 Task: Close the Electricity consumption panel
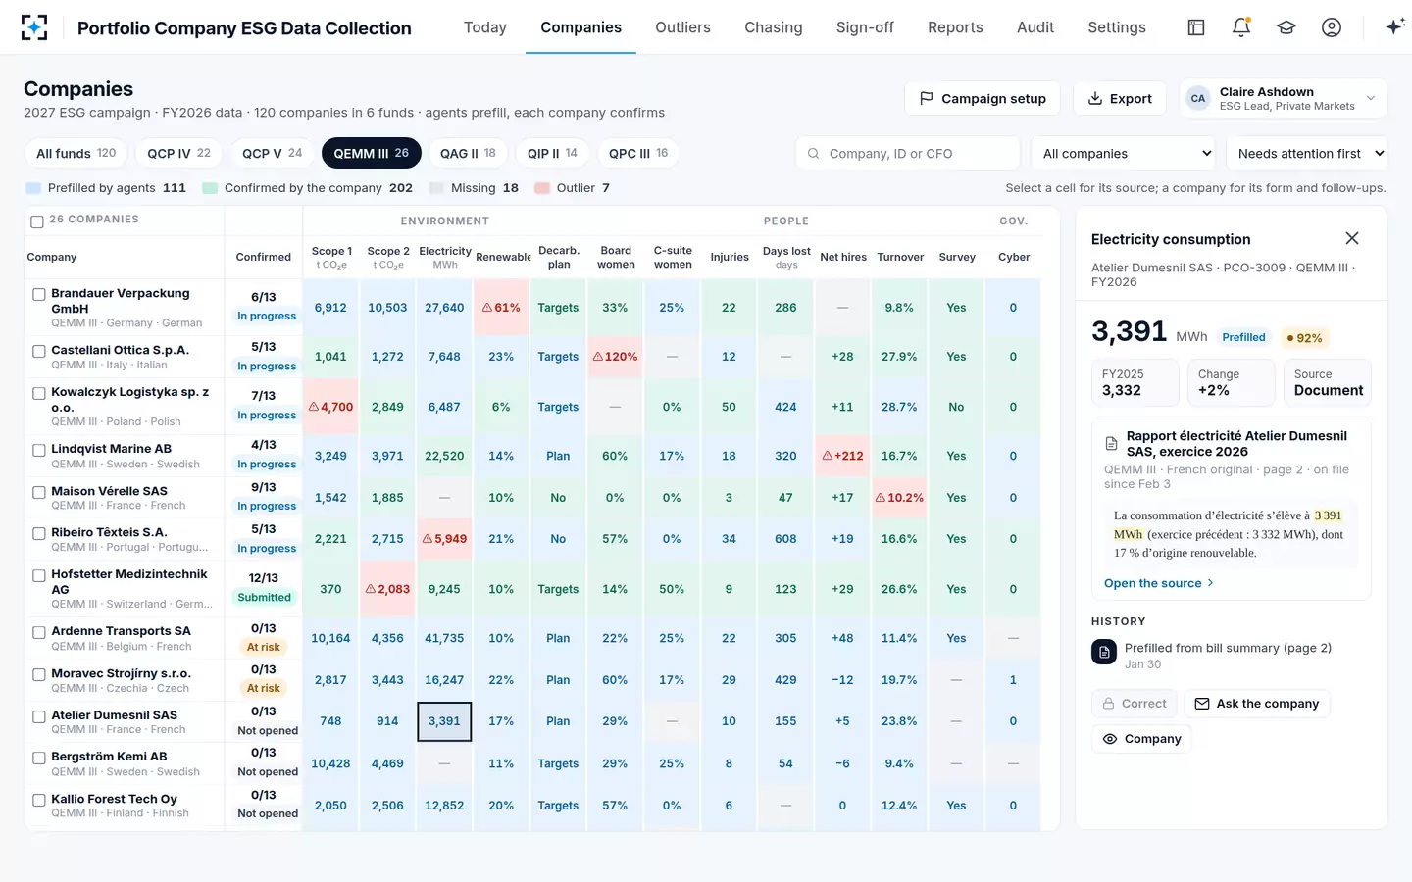click(1352, 238)
